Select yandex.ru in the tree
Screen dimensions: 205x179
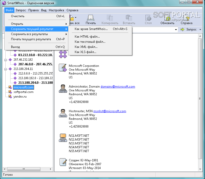pyautogui.click(x=20, y=97)
